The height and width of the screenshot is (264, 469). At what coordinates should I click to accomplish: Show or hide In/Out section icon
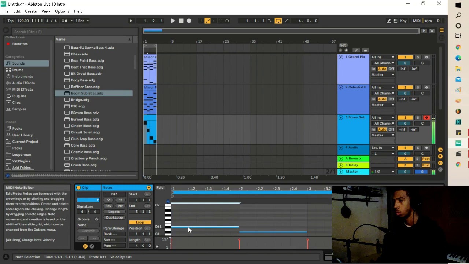(440, 150)
